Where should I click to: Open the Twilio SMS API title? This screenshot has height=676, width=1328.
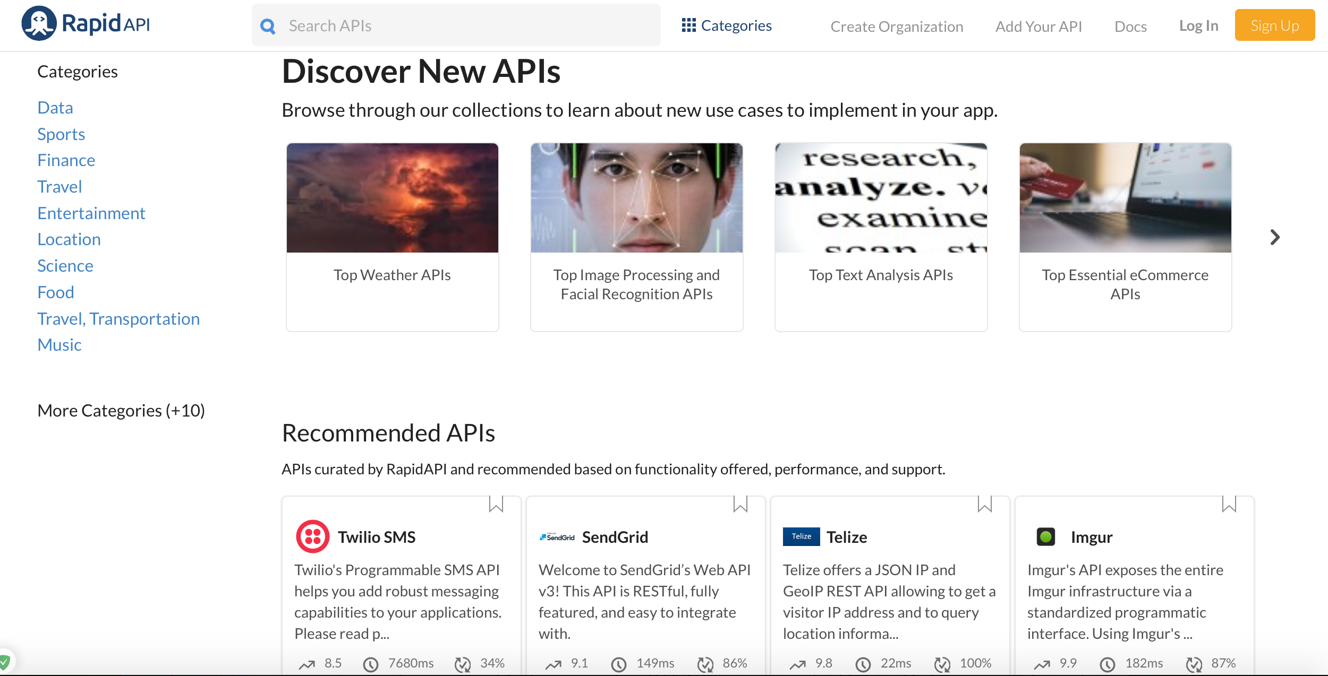(377, 537)
